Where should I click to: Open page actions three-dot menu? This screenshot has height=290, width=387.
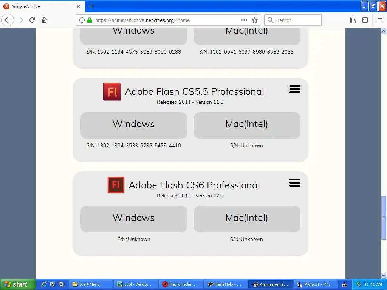click(244, 20)
